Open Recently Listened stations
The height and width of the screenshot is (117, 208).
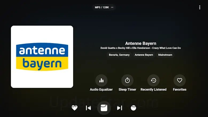click(154, 80)
